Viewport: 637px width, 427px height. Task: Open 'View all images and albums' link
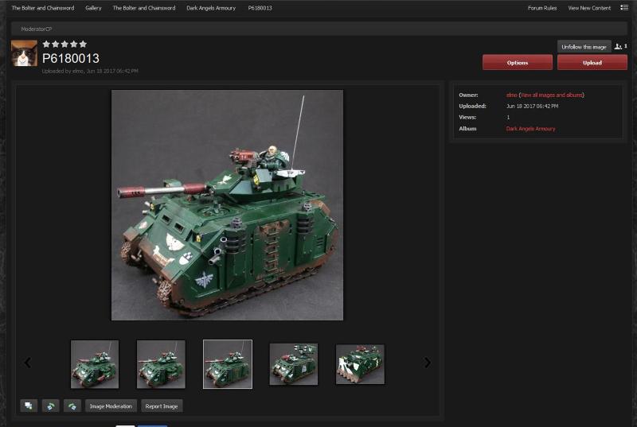pos(551,95)
